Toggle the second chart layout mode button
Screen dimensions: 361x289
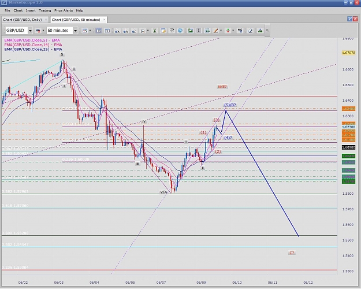[x=107, y=31]
